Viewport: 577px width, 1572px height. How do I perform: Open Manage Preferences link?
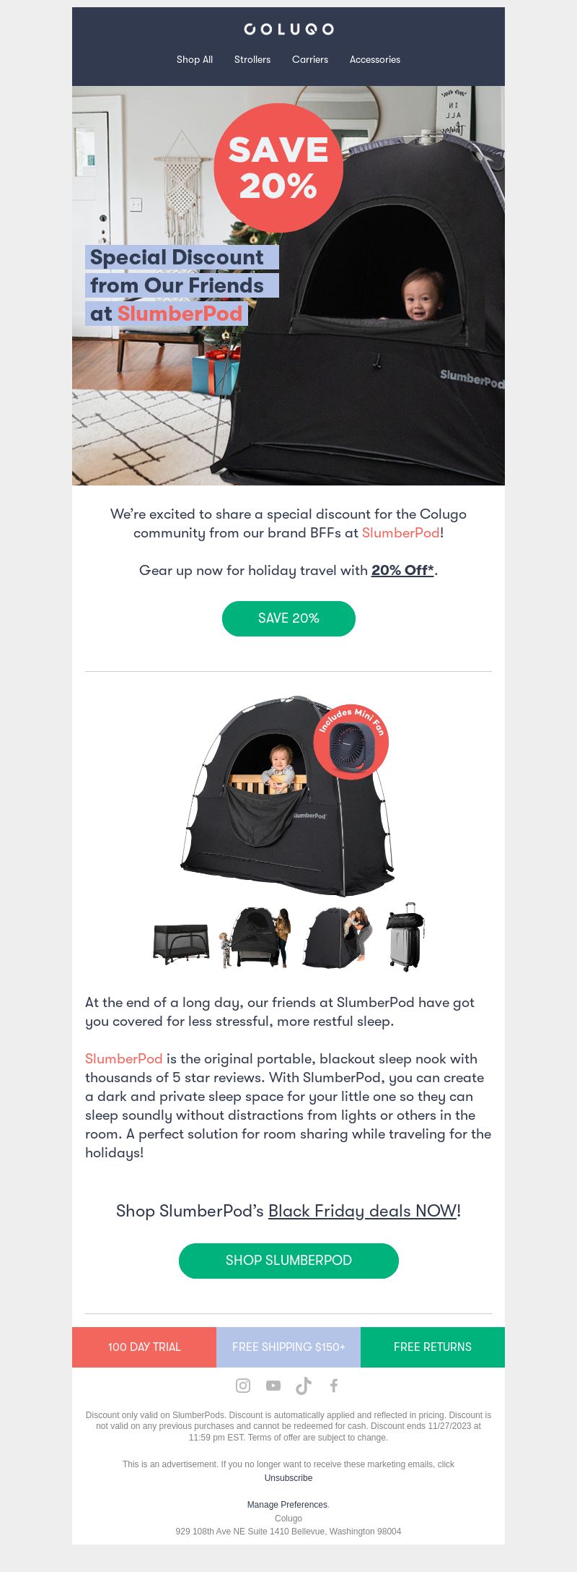(x=287, y=1505)
